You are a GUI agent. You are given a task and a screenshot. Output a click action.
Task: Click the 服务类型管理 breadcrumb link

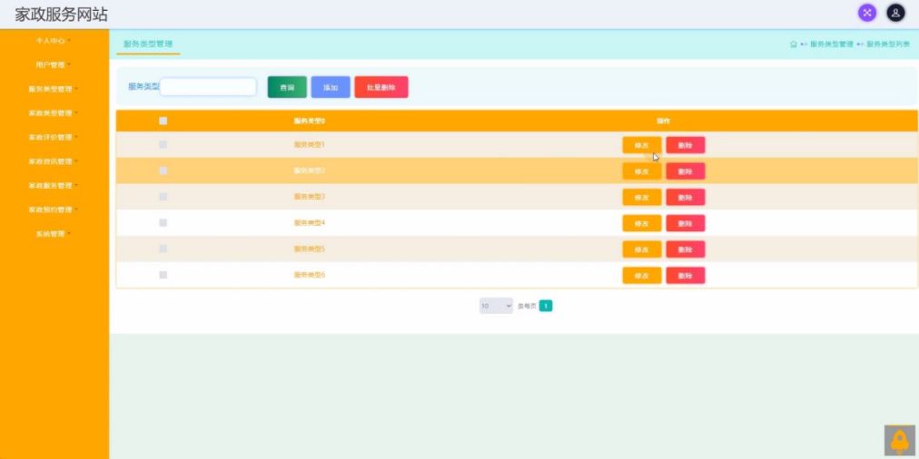pos(831,44)
